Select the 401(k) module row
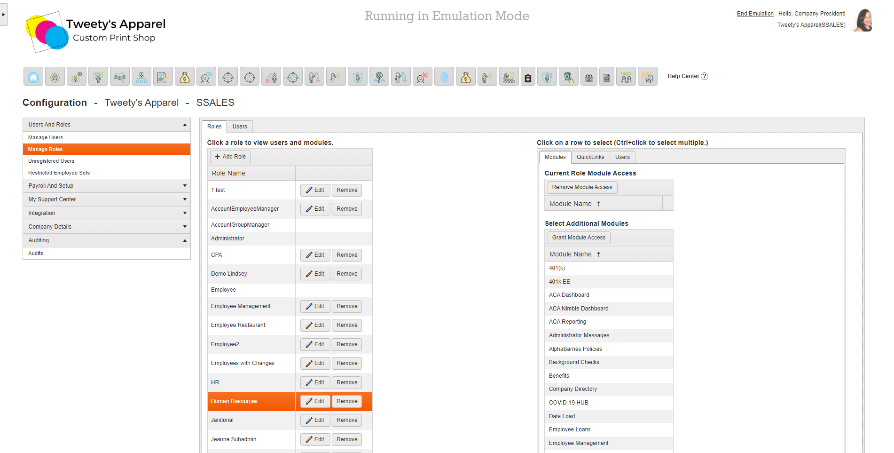The image size is (894, 453). (x=609, y=268)
